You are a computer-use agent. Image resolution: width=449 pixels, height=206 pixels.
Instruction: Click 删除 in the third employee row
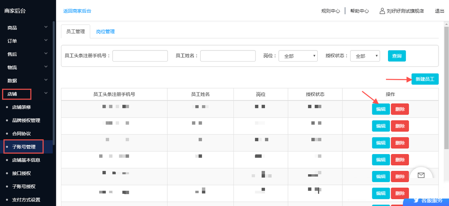400,143
